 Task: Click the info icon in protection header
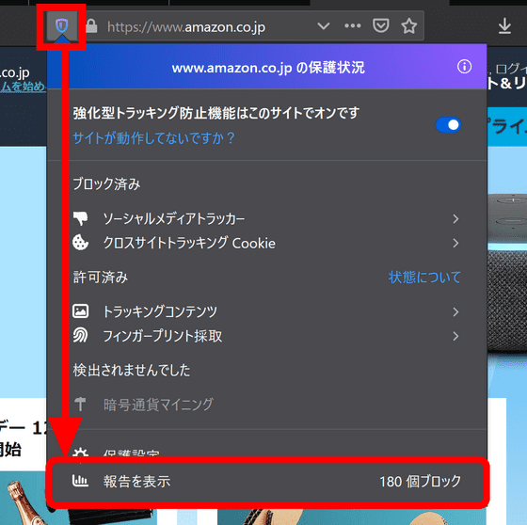464,67
